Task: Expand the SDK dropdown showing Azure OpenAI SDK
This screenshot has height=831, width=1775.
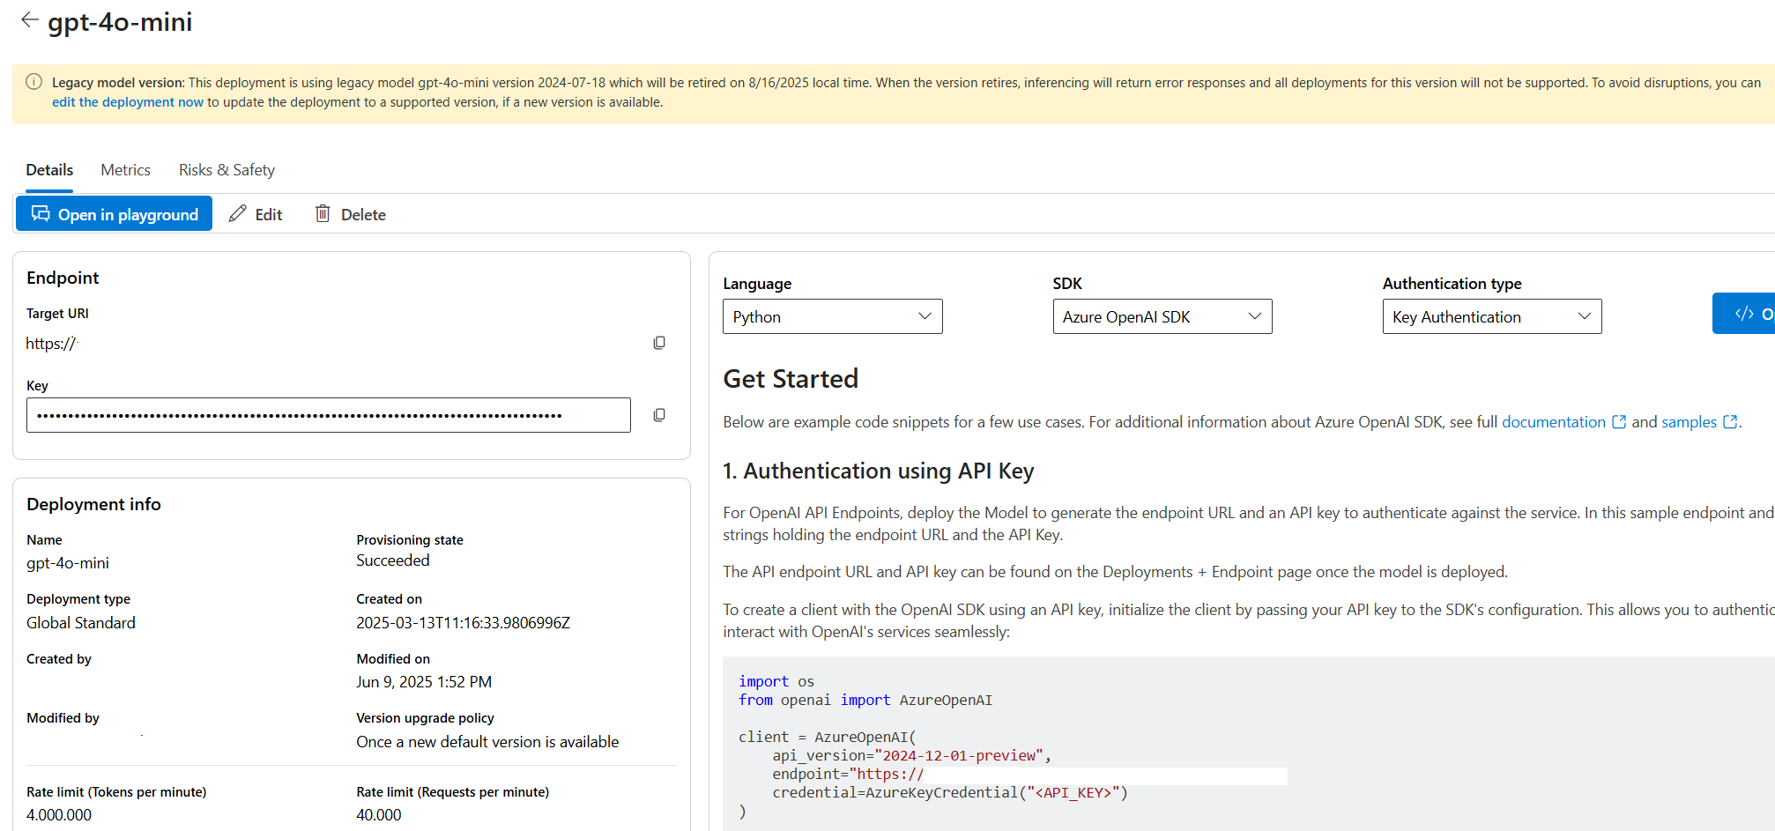Action: point(1162,316)
